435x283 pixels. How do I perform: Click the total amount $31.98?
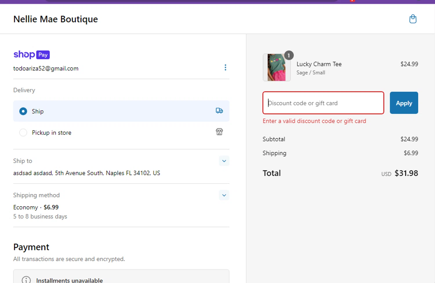point(406,173)
